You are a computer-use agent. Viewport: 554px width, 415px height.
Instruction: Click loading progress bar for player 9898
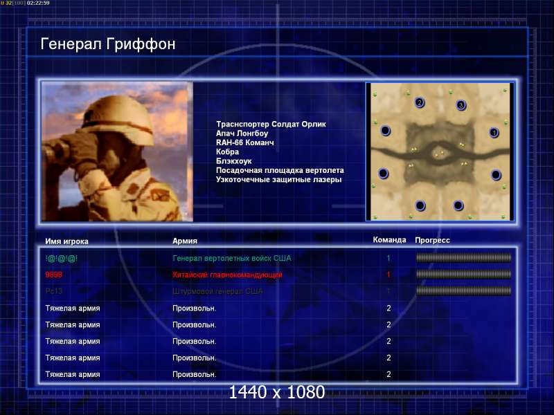pyautogui.click(x=463, y=274)
